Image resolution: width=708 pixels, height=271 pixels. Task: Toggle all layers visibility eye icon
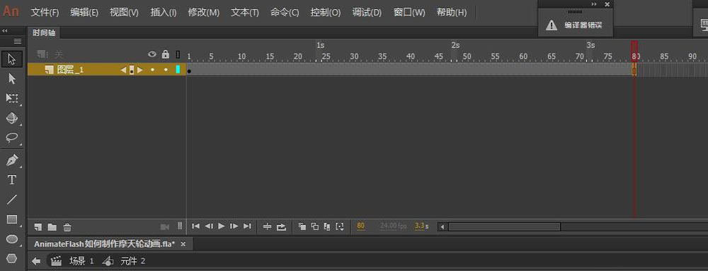[152, 54]
